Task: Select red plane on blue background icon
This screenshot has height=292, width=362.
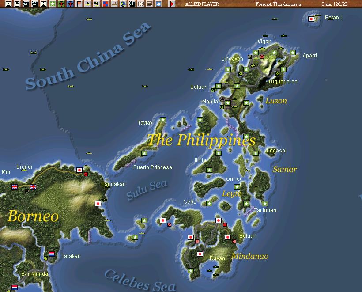Action: click(70, 4)
